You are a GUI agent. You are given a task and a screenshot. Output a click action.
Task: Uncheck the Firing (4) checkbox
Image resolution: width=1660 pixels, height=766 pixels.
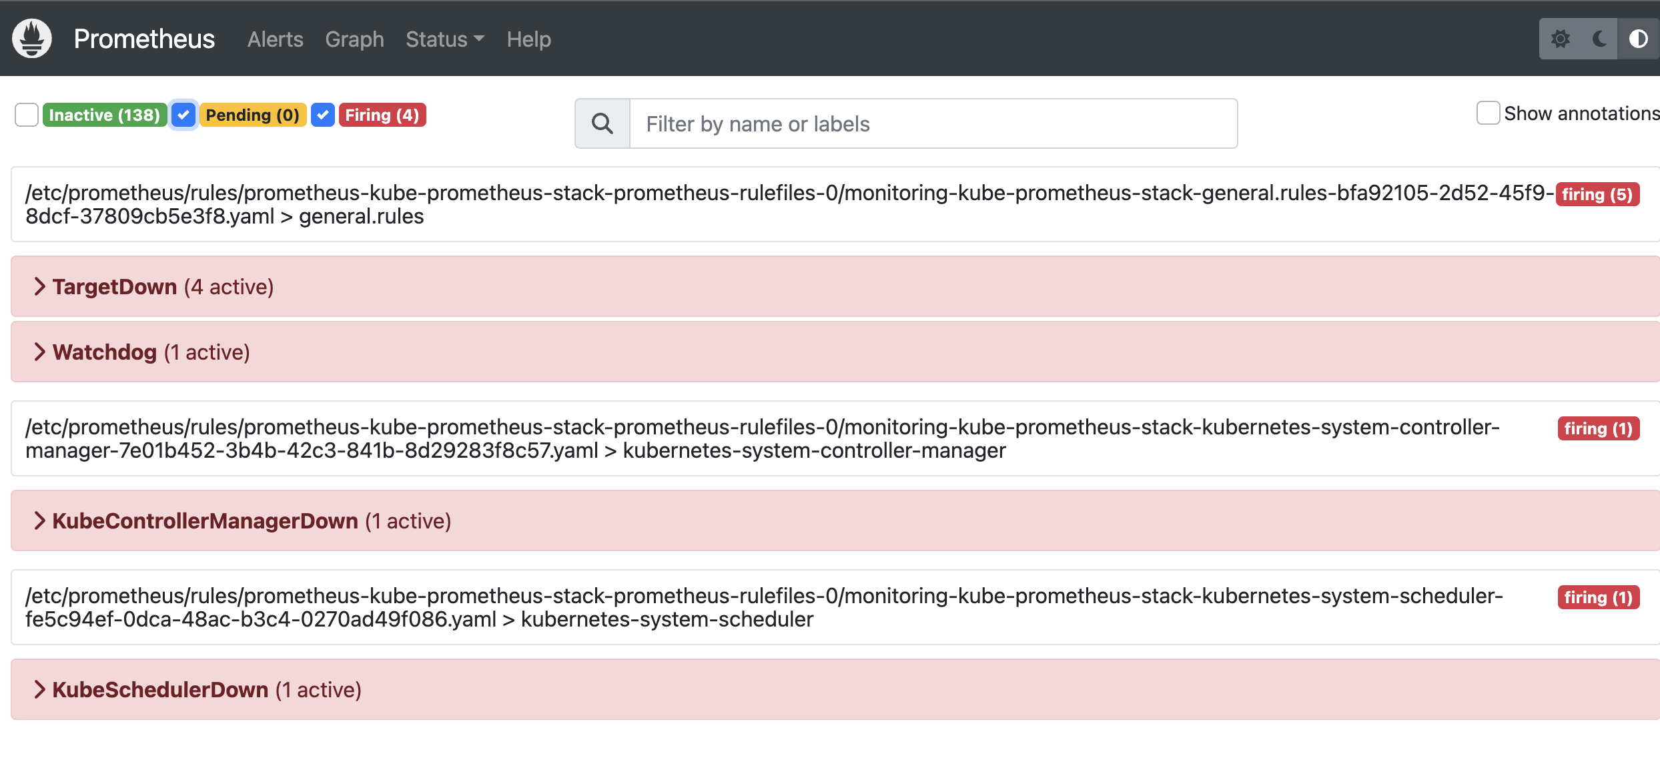coord(323,115)
